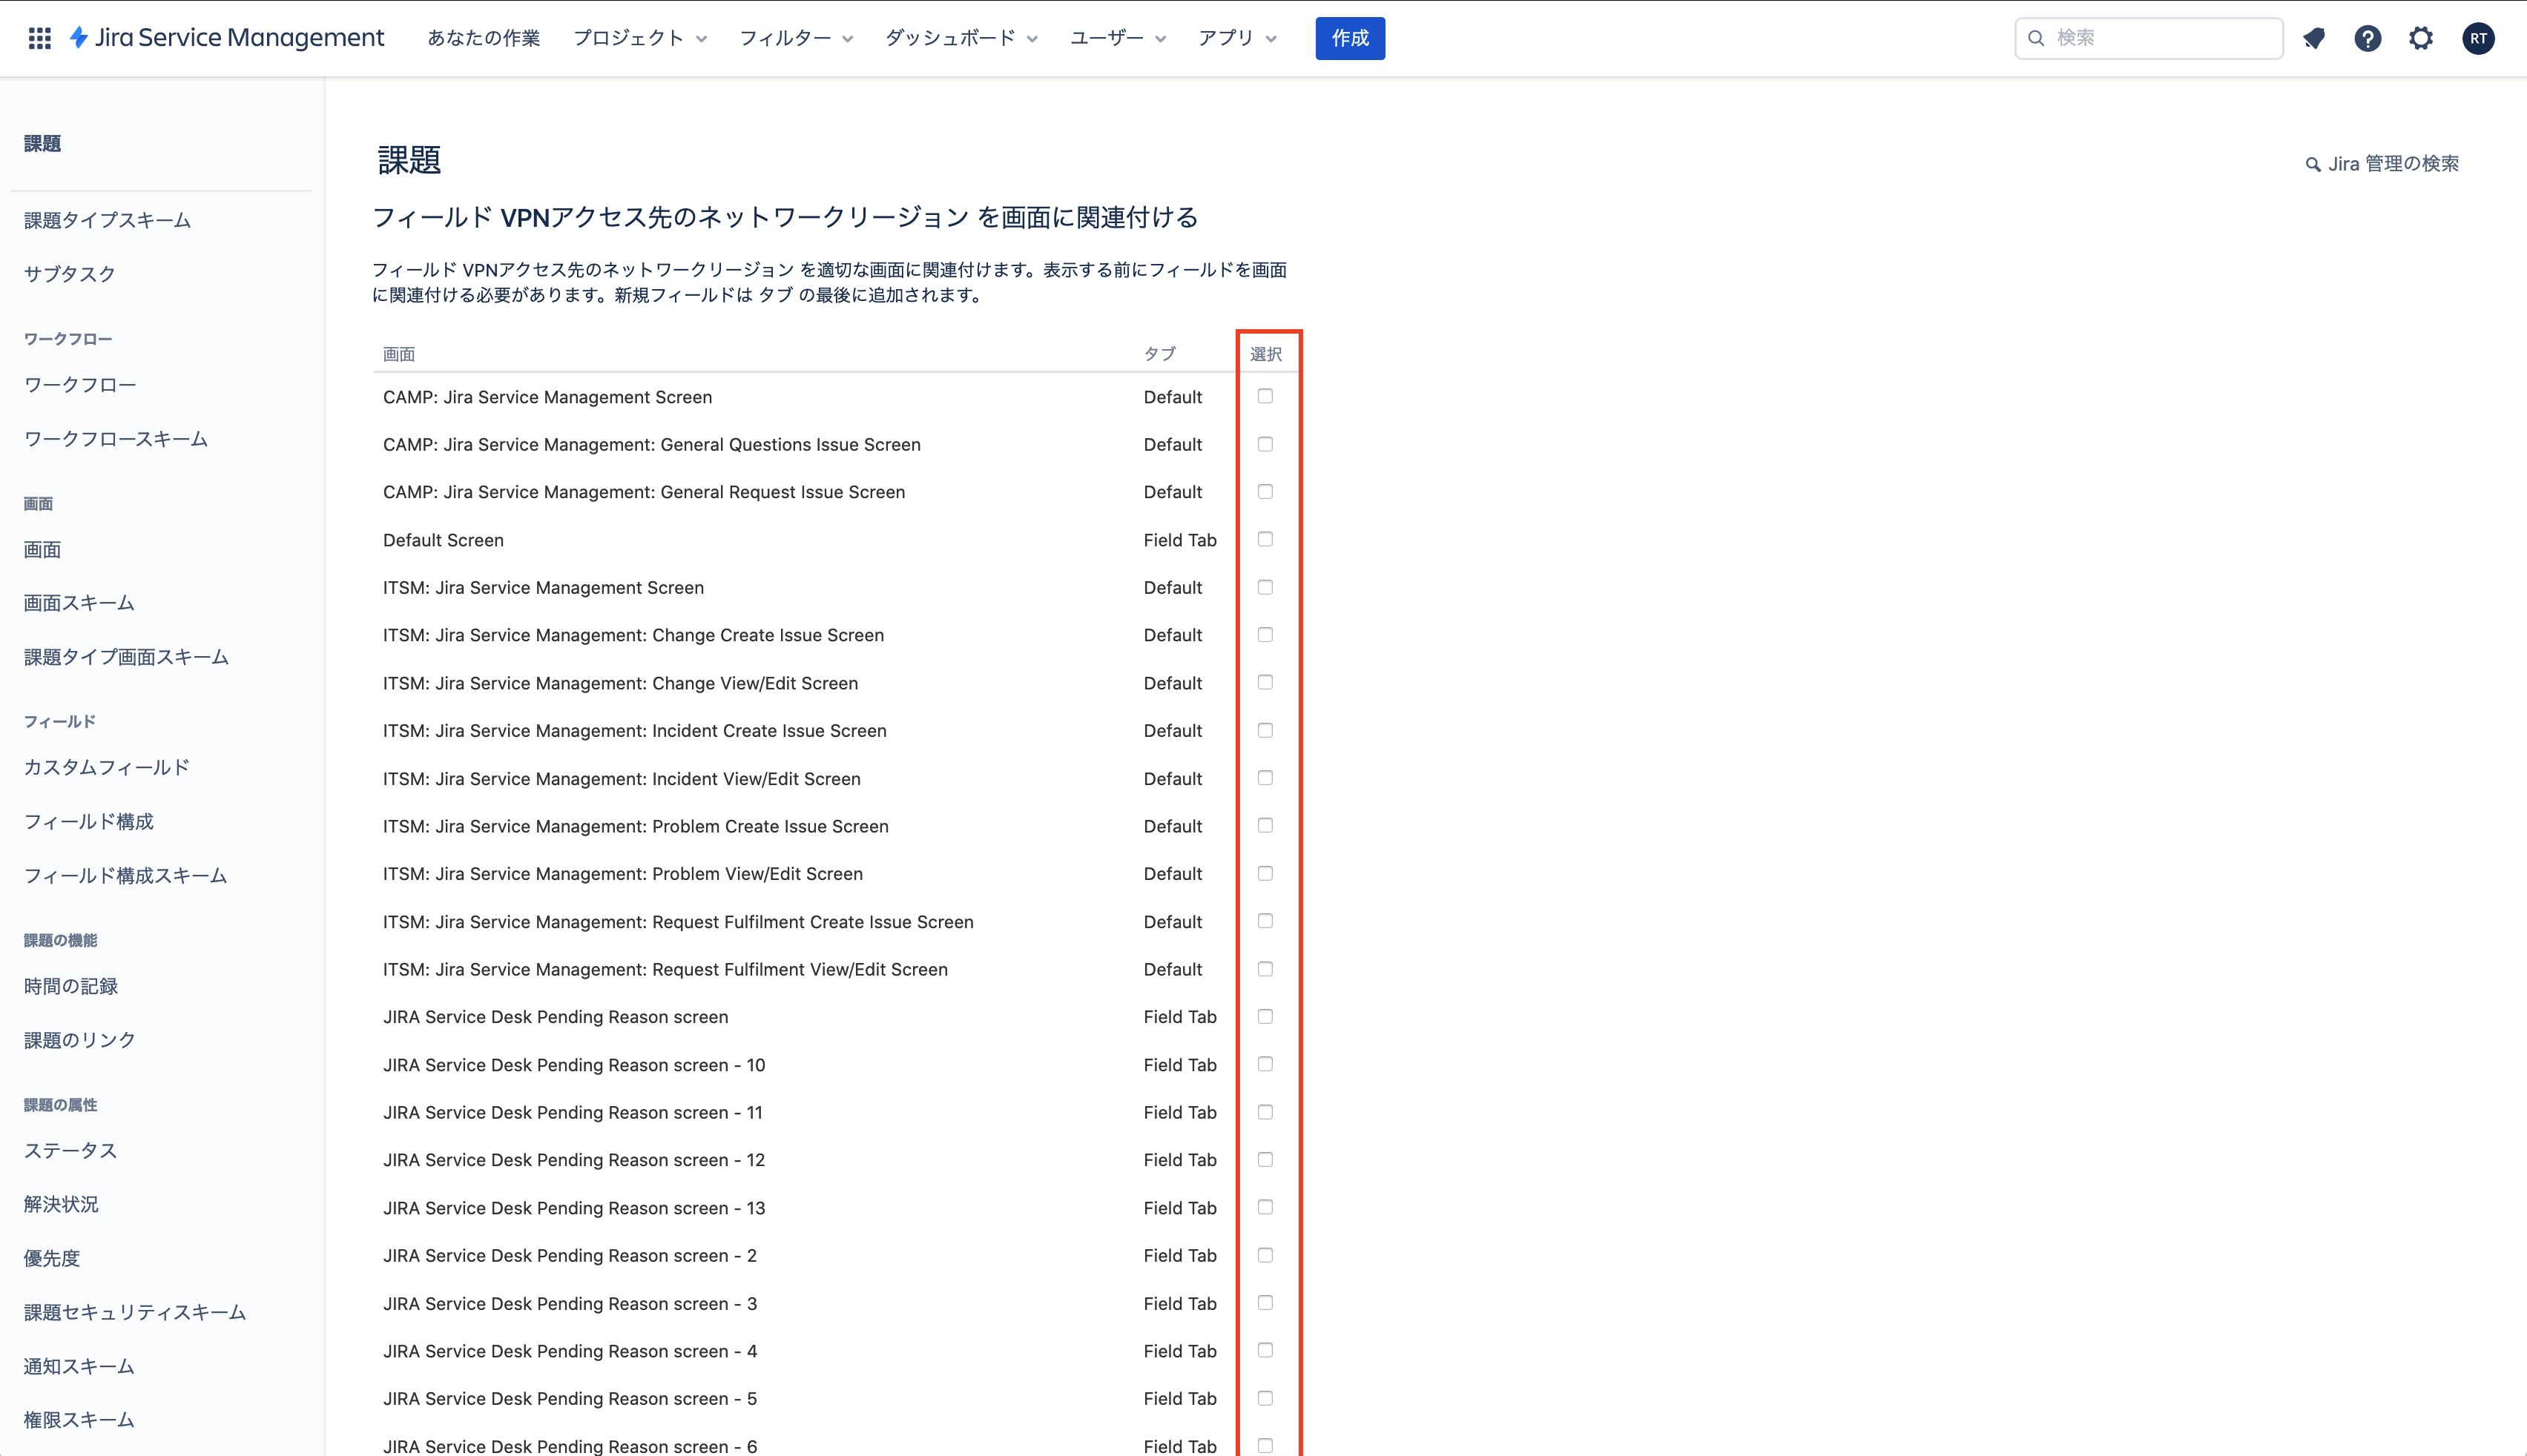The image size is (2527, 1456).
Task: Open 解決状況 sidebar item
Action: (61, 1204)
